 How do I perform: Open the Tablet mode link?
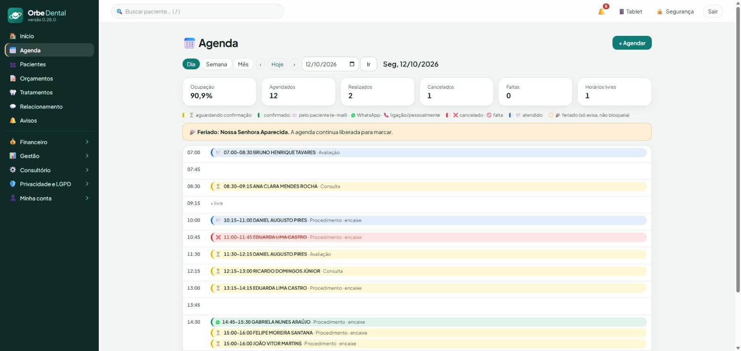(x=631, y=11)
